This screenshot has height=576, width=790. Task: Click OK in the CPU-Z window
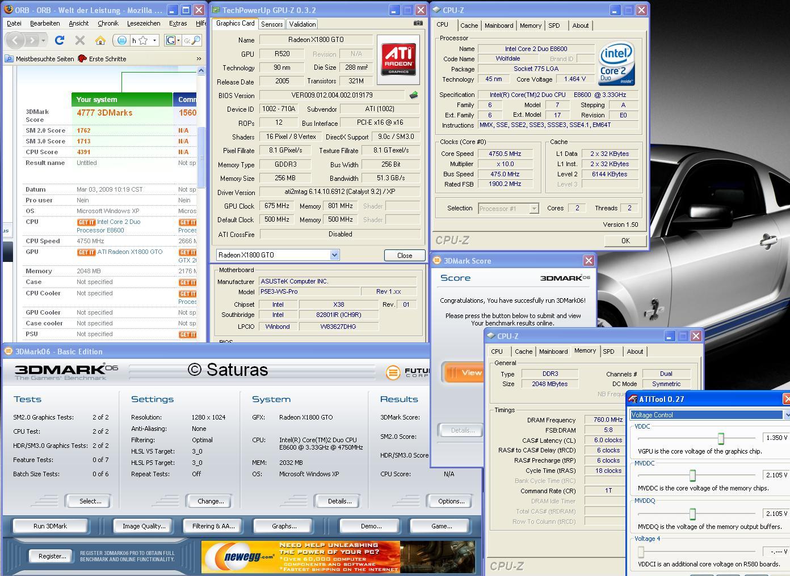tap(625, 240)
